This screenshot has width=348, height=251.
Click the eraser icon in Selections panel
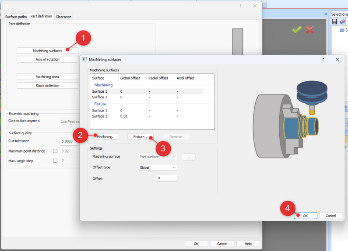coord(342,22)
